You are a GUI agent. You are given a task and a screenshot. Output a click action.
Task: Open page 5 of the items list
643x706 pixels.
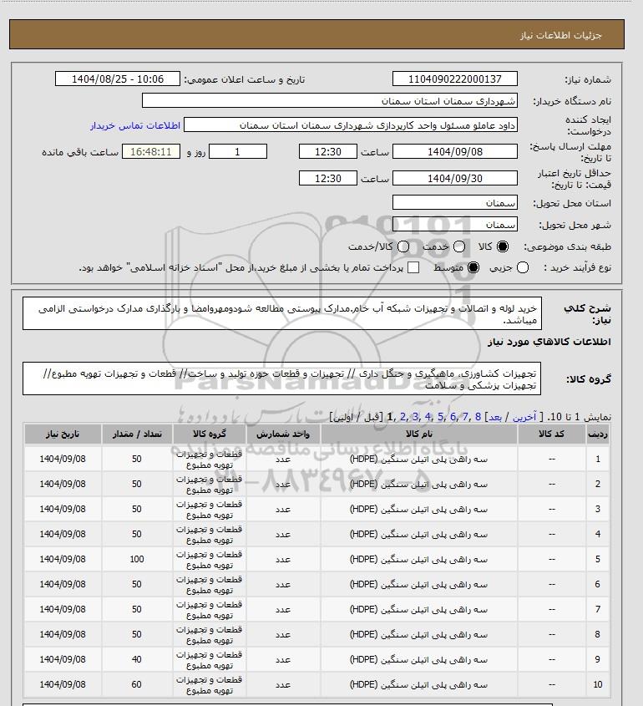(x=440, y=415)
